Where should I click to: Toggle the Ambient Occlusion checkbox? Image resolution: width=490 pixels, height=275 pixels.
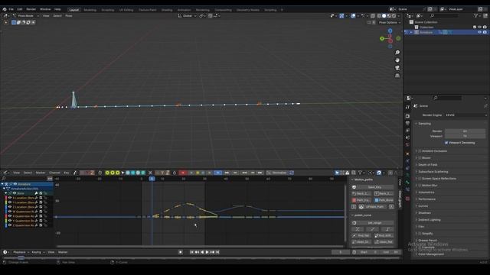coord(420,151)
